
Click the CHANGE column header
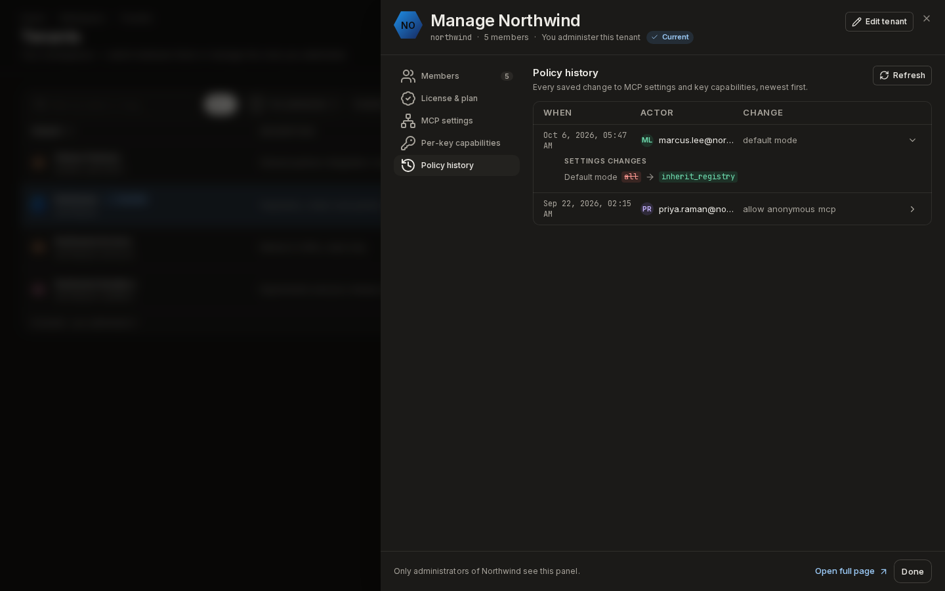coord(763,113)
